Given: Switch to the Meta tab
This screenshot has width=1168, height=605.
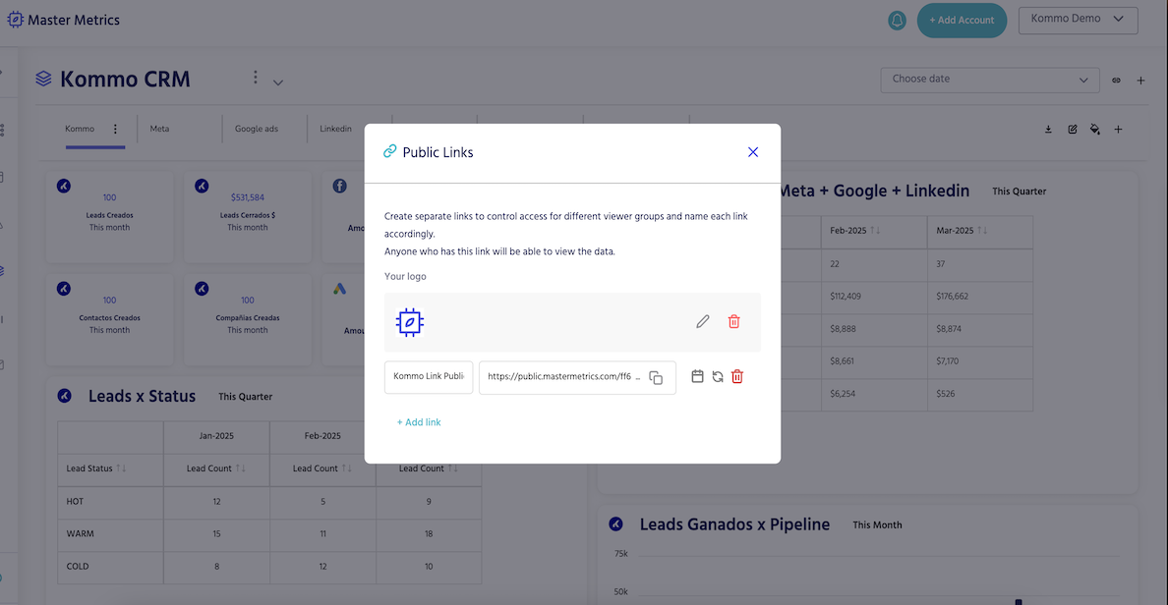Looking at the screenshot, I should (159, 129).
